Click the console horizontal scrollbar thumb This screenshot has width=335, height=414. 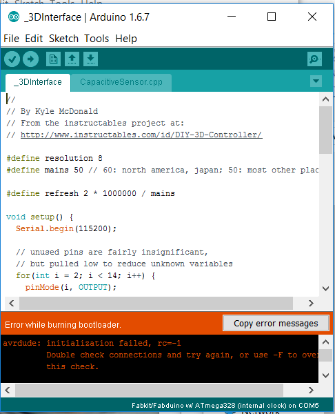coord(149,390)
